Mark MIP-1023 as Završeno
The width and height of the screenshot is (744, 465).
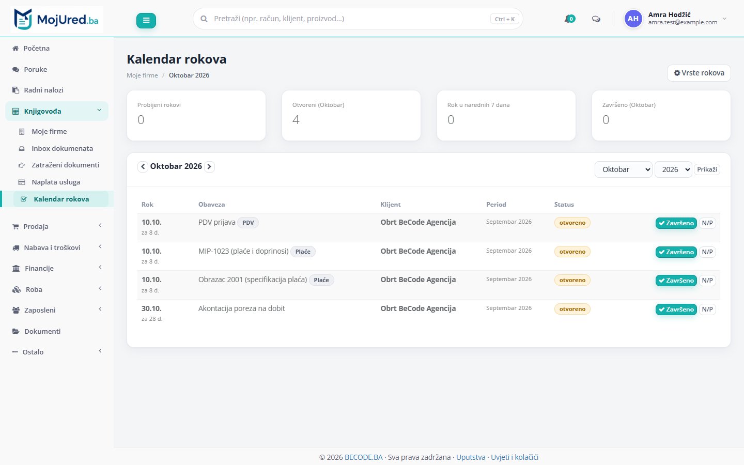click(676, 252)
